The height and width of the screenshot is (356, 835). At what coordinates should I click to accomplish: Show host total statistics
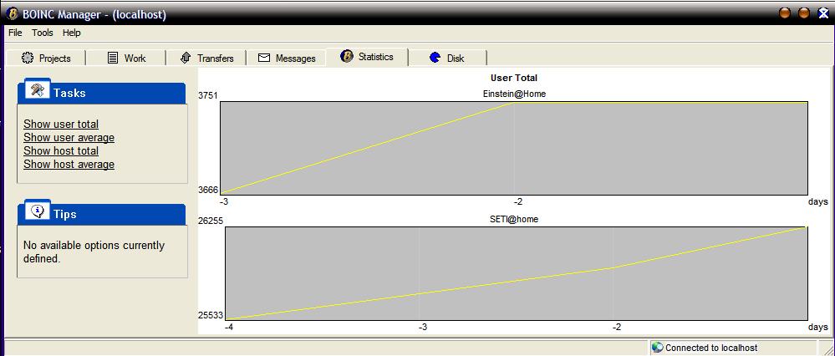point(61,151)
